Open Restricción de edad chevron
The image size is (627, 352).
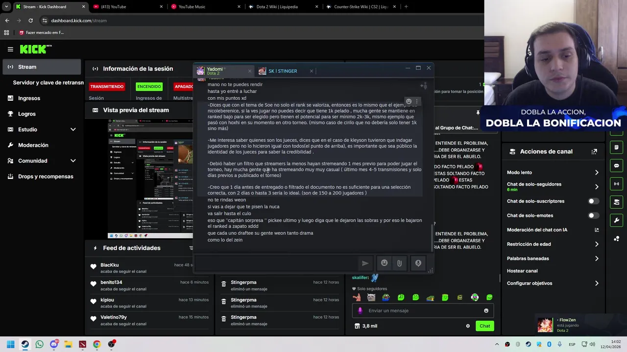pos(597,244)
